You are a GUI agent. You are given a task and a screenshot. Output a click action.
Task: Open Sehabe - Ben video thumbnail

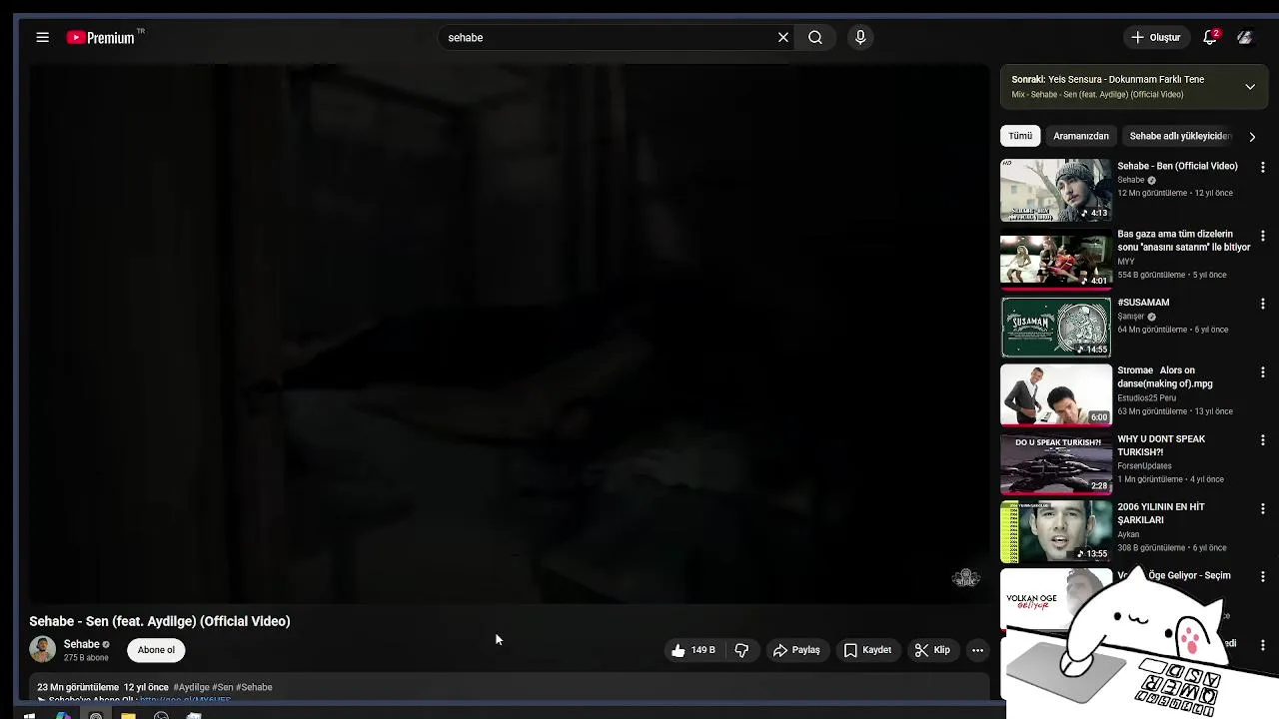[1056, 190]
